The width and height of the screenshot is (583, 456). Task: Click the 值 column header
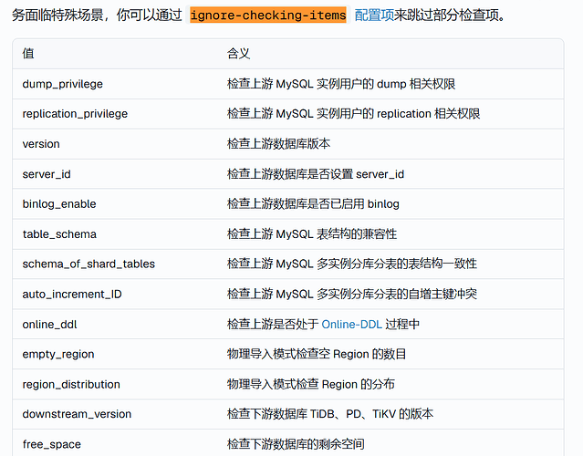[28, 54]
